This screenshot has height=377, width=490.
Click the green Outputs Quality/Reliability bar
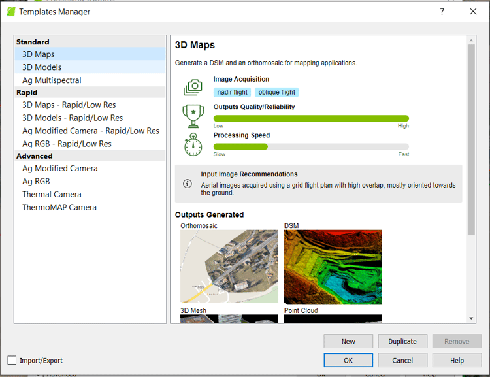(311, 118)
